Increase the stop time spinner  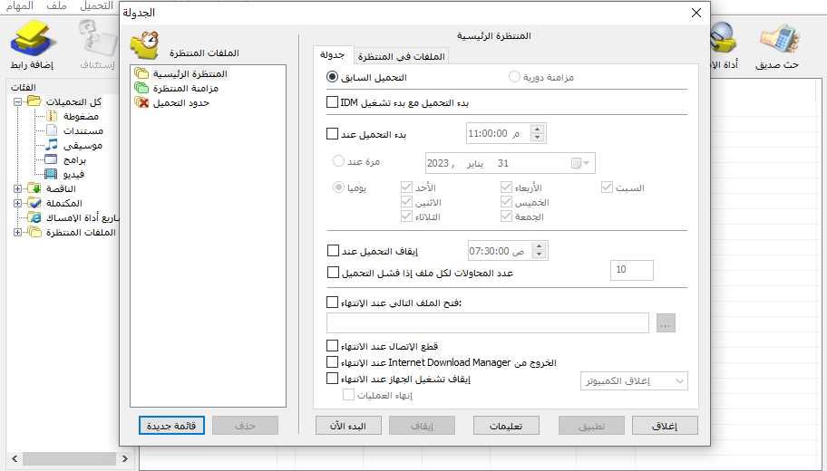click(539, 246)
